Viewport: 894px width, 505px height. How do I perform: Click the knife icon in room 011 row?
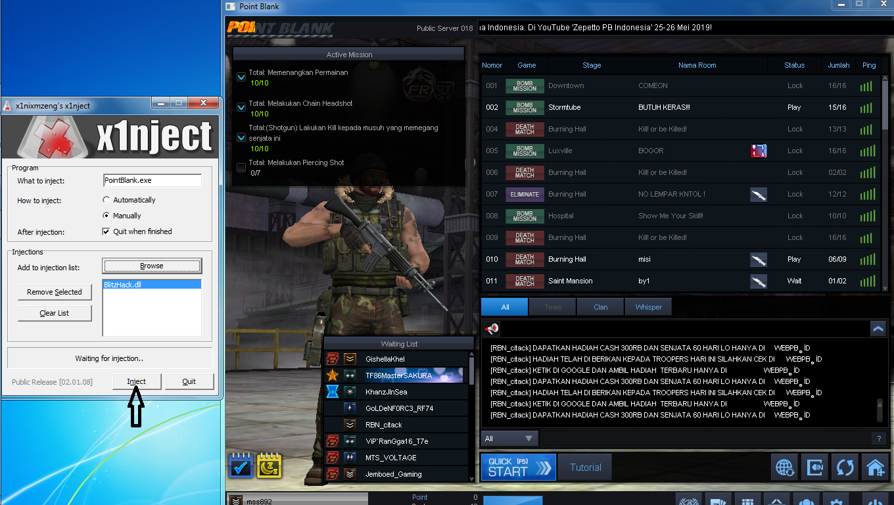(x=759, y=281)
